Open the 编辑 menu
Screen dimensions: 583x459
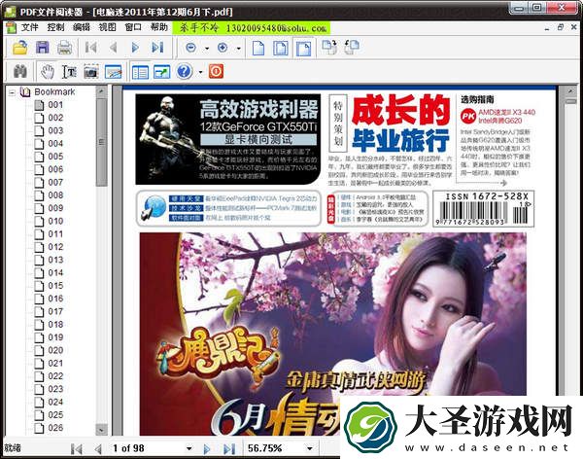[x=82, y=27]
